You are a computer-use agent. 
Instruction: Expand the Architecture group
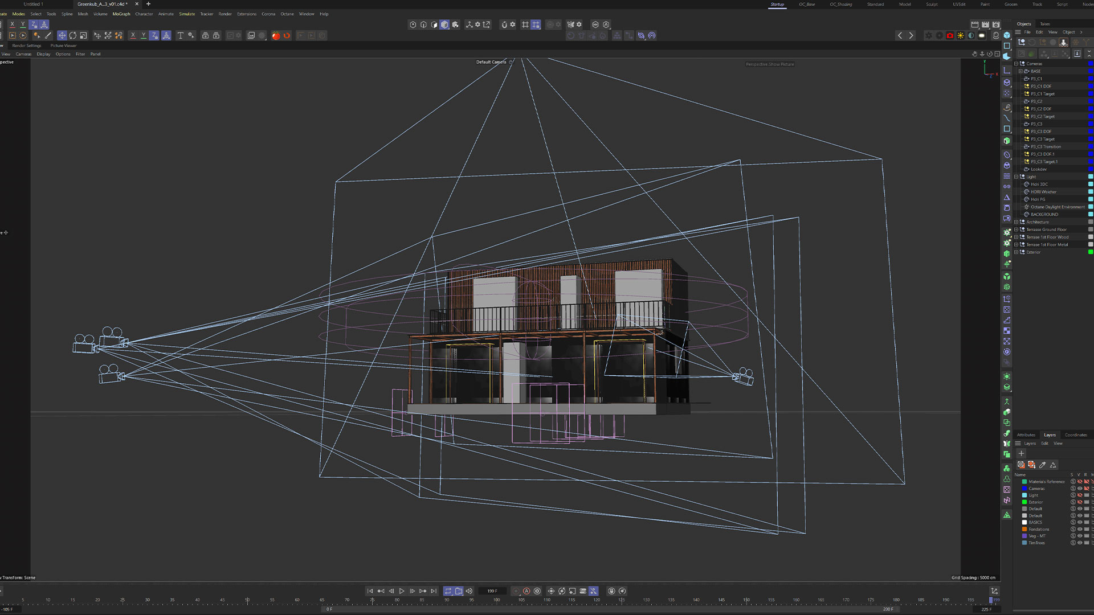1016,222
